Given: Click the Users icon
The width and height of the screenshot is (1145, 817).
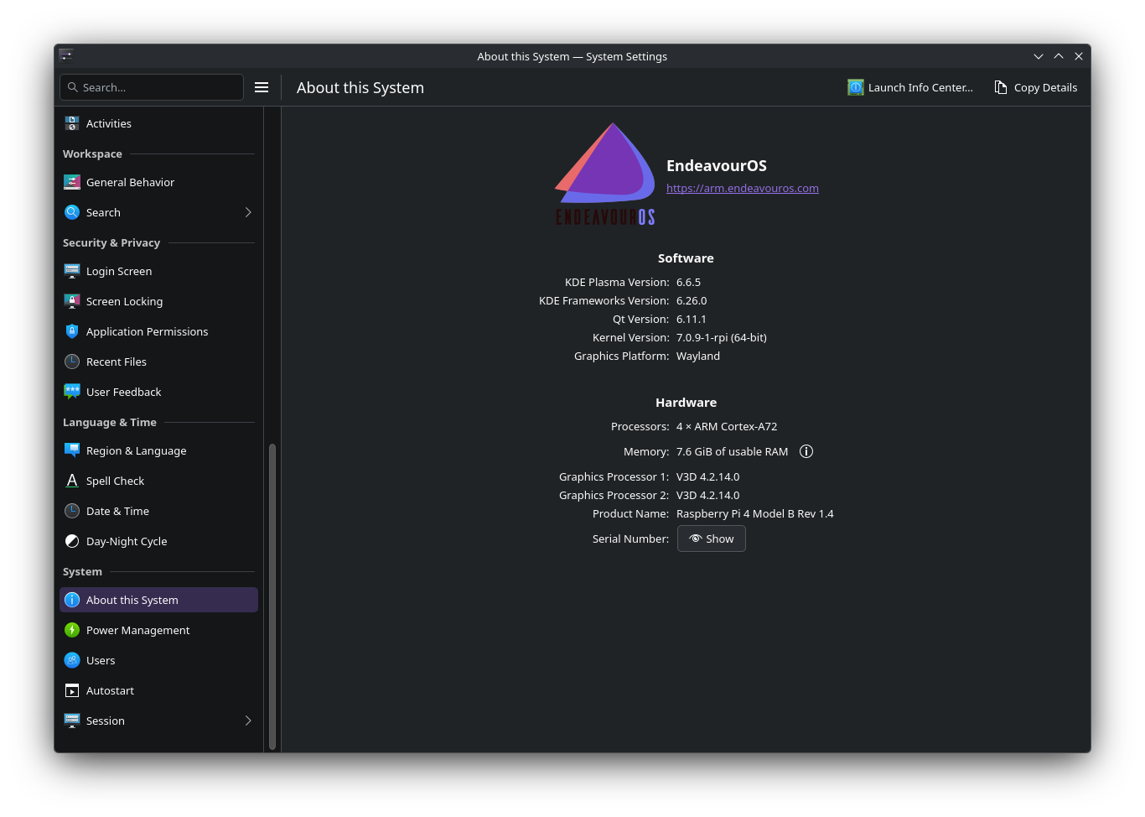Looking at the screenshot, I should coord(72,660).
